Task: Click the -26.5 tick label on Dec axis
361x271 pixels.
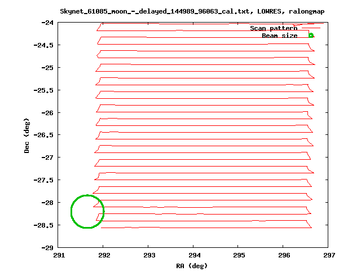Action: pyautogui.click(x=44, y=135)
